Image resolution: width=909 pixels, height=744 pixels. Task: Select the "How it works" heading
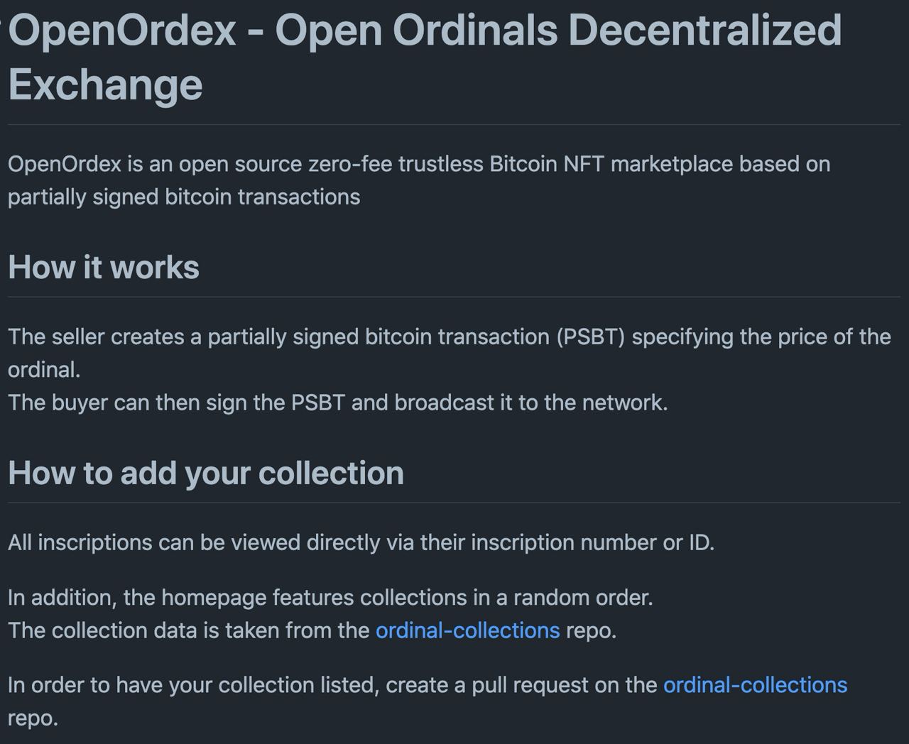[104, 268]
